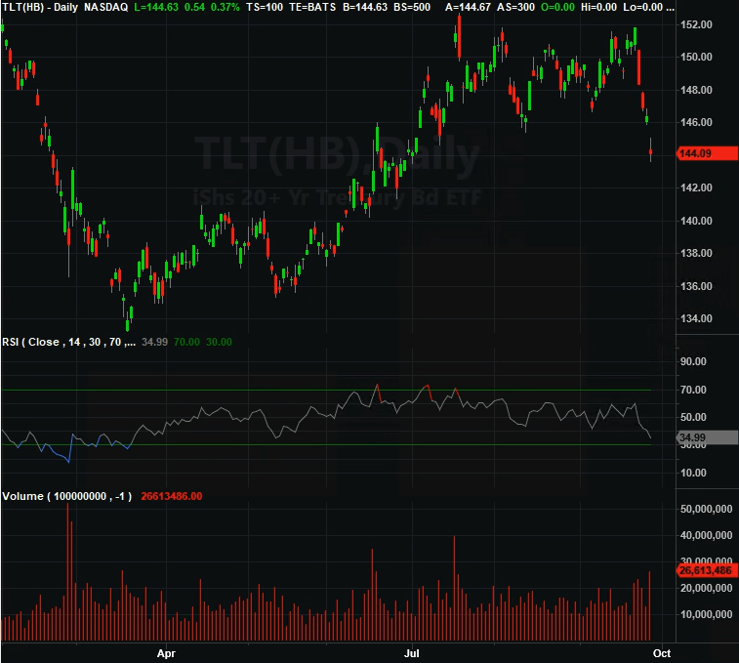The image size is (739, 663).
Task: Click the red 26,613,486 volume axis tag
Action: pos(708,570)
